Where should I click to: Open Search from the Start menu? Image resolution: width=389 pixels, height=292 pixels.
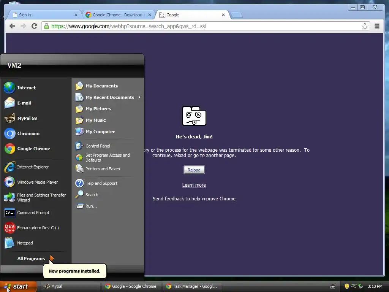pyautogui.click(x=108, y=195)
